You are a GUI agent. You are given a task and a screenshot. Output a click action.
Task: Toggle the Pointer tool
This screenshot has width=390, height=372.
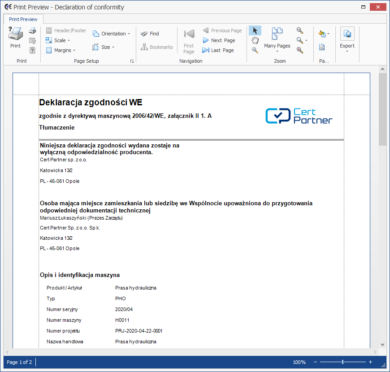click(255, 30)
